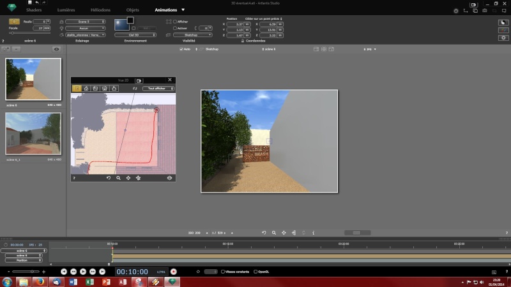This screenshot has height=287, width=511.
Task: Open the dropdown arrow beside Animations
Action: (183, 10)
